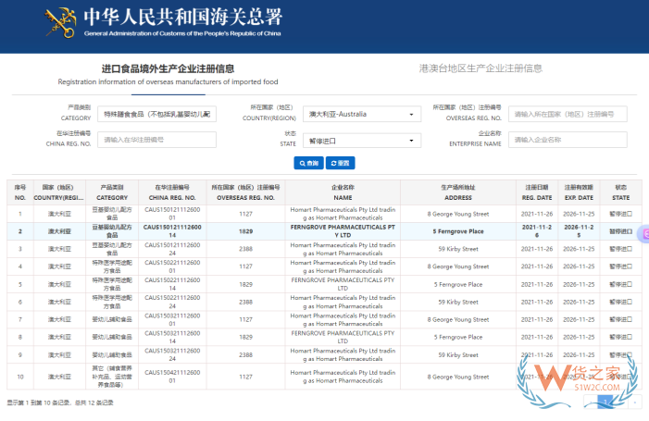Click row 8 FERNGROVE PHARMACEUTICALS PTY LTD name

tap(343, 337)
